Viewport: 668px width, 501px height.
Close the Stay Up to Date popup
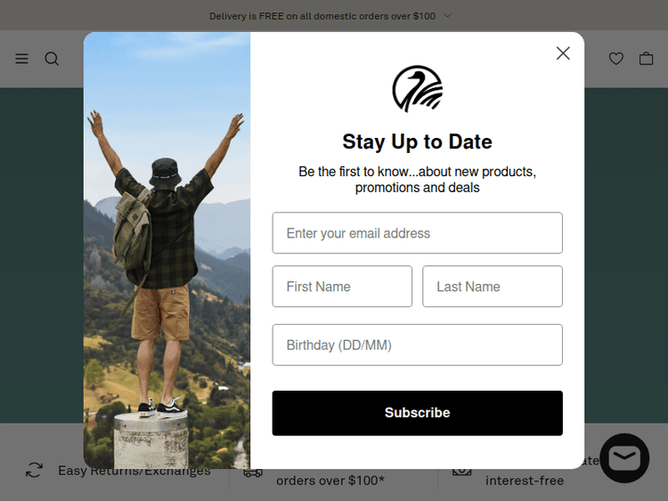[x=563, y=53]
